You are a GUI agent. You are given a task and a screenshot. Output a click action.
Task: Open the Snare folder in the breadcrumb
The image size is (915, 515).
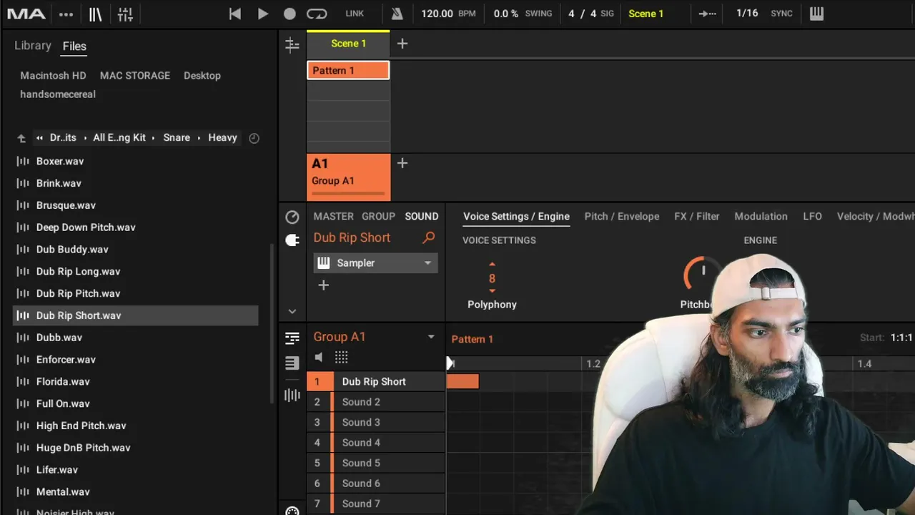tap(177, 137)
